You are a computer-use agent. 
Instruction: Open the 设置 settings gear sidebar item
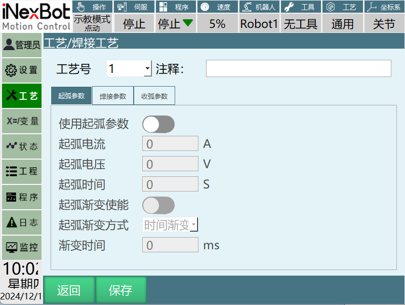tap(21, 70)
